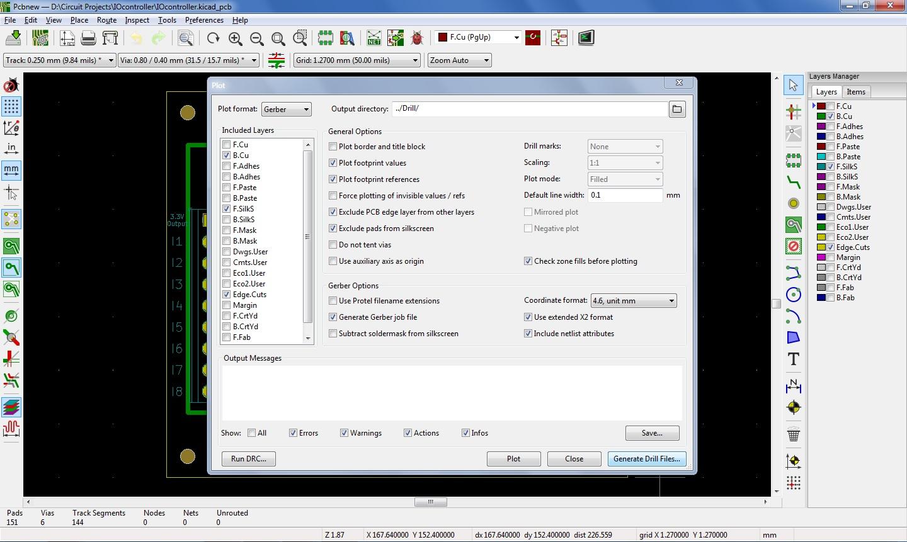Open the Track width dropdown
The image size is (907, 542).
[59, 60]
